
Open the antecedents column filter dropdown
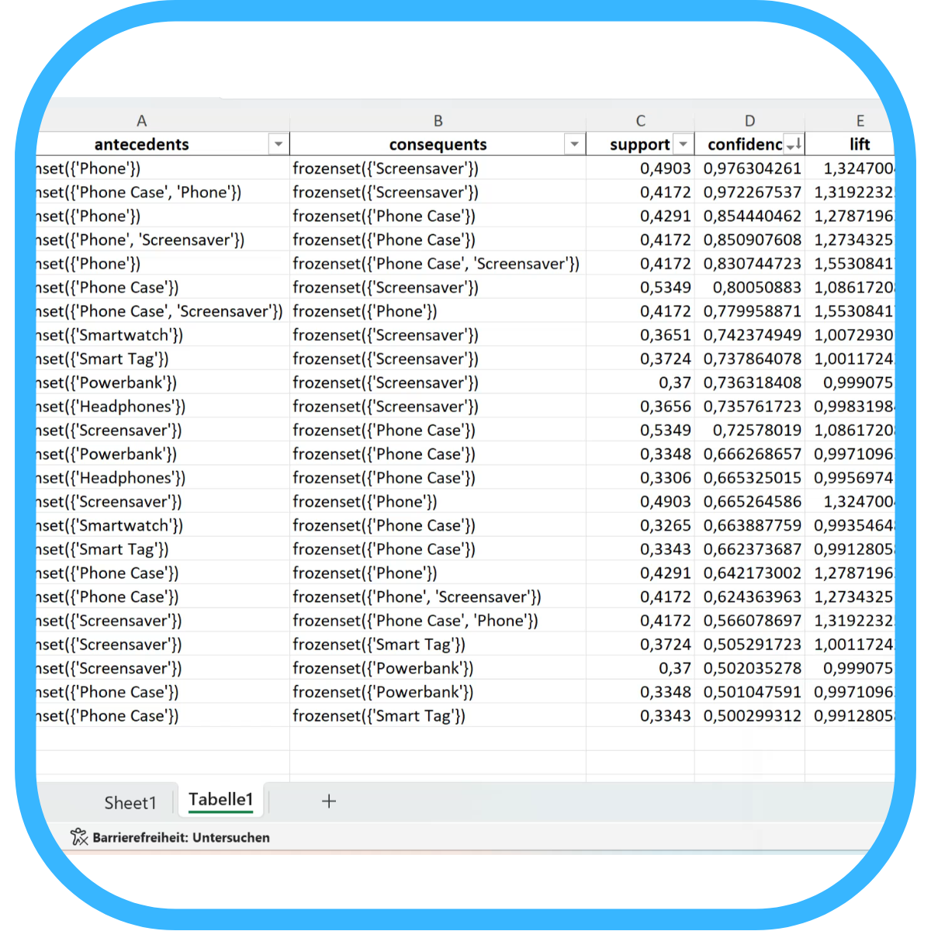tap(279, 144)
